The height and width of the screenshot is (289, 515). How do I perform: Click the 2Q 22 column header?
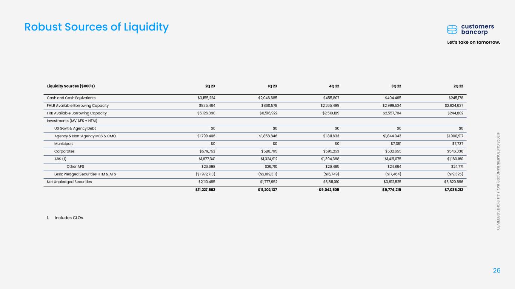458,86
